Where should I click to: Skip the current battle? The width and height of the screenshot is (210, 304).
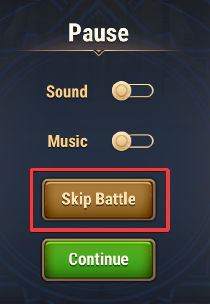99,200
